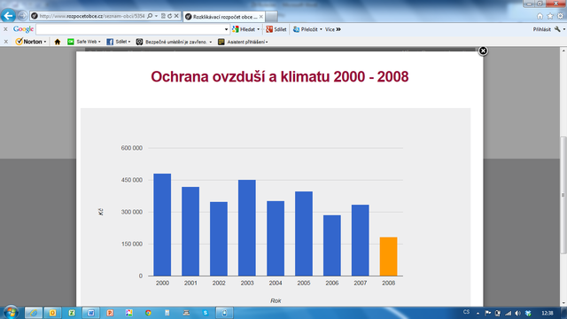Close the Norton toolbar with its X

5,42
